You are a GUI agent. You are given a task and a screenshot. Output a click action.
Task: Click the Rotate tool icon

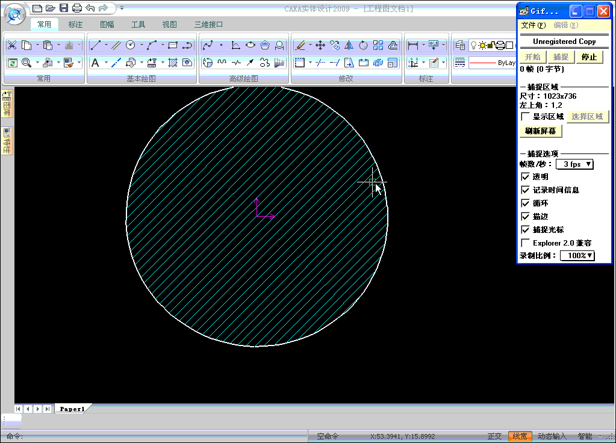tap(363, 45)
